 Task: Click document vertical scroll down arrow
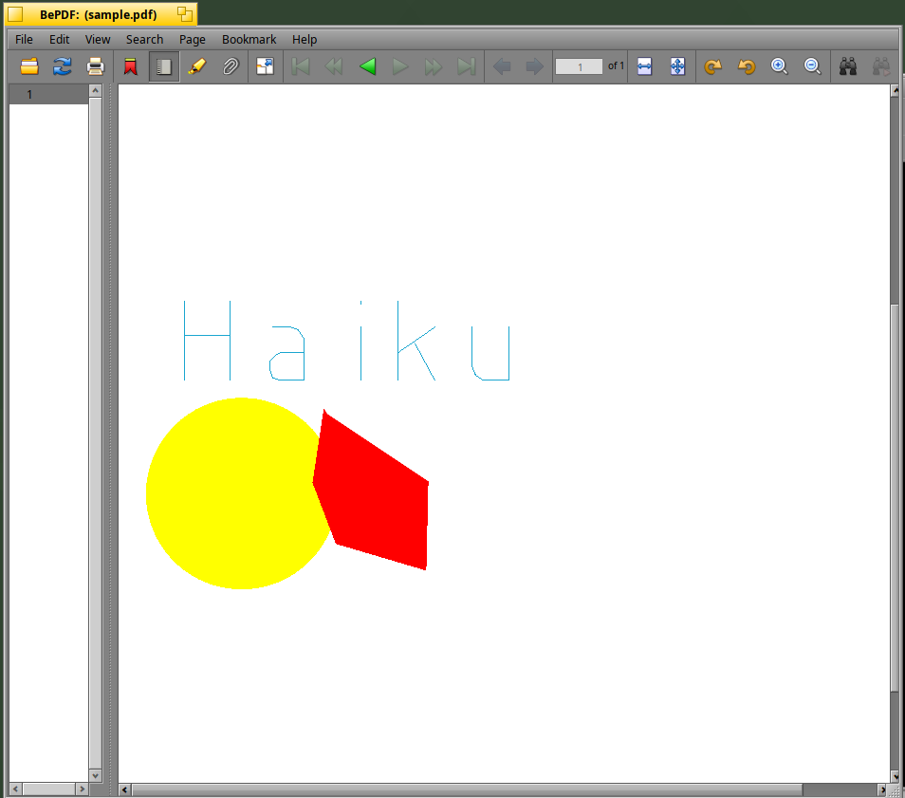pyautogui.click(x=896, y=776)
